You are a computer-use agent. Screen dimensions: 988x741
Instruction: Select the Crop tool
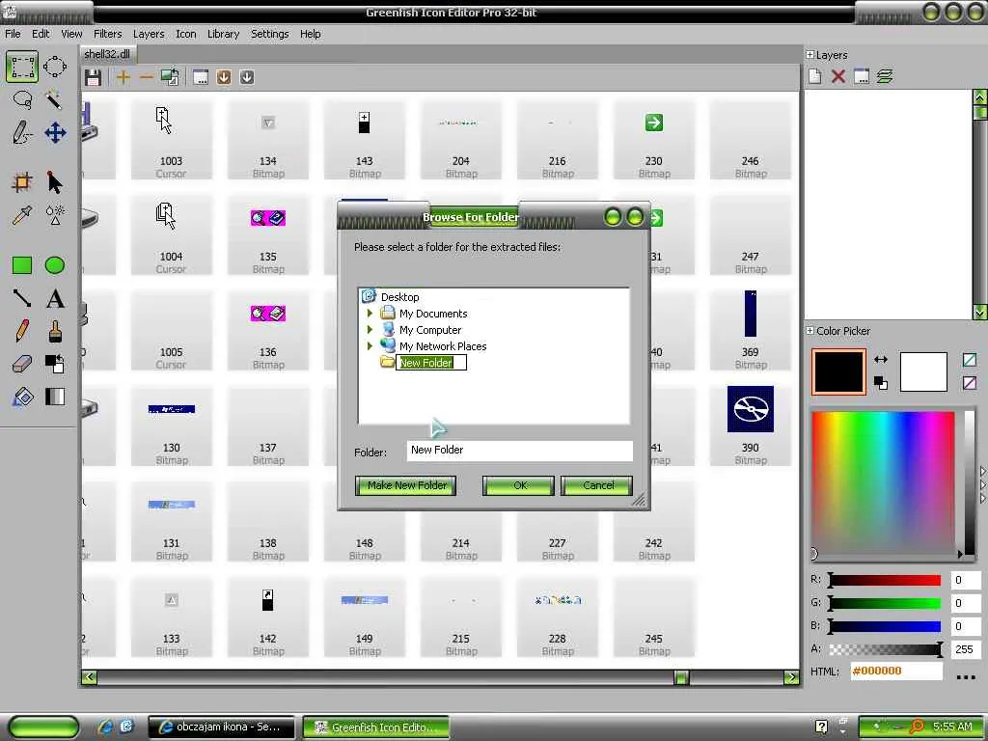tap(22, 182)
